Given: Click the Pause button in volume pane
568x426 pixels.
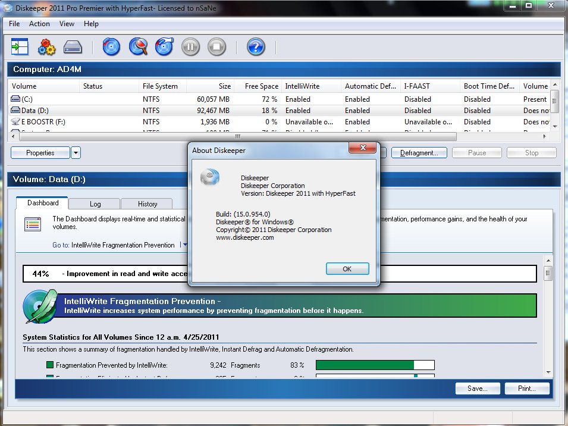Looking at the screenshot, I should (477, 153).
